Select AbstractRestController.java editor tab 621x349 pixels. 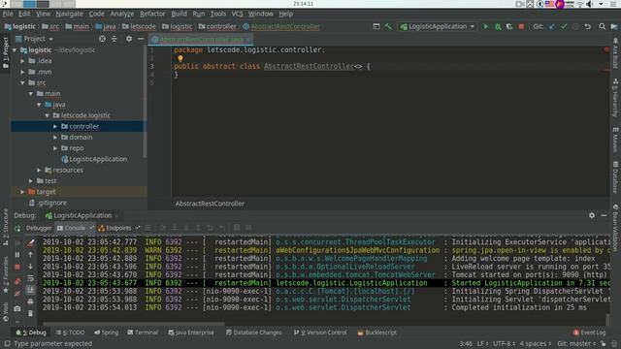[x=201, y=40]
